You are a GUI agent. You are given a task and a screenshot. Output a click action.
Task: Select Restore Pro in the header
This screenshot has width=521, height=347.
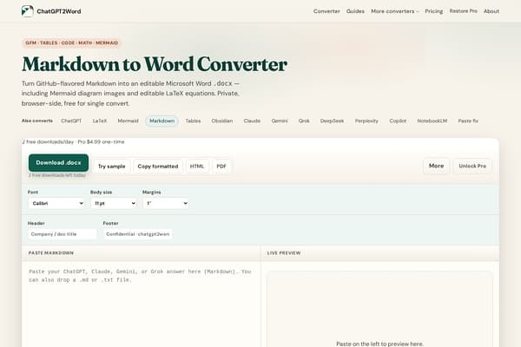(463, 11)
